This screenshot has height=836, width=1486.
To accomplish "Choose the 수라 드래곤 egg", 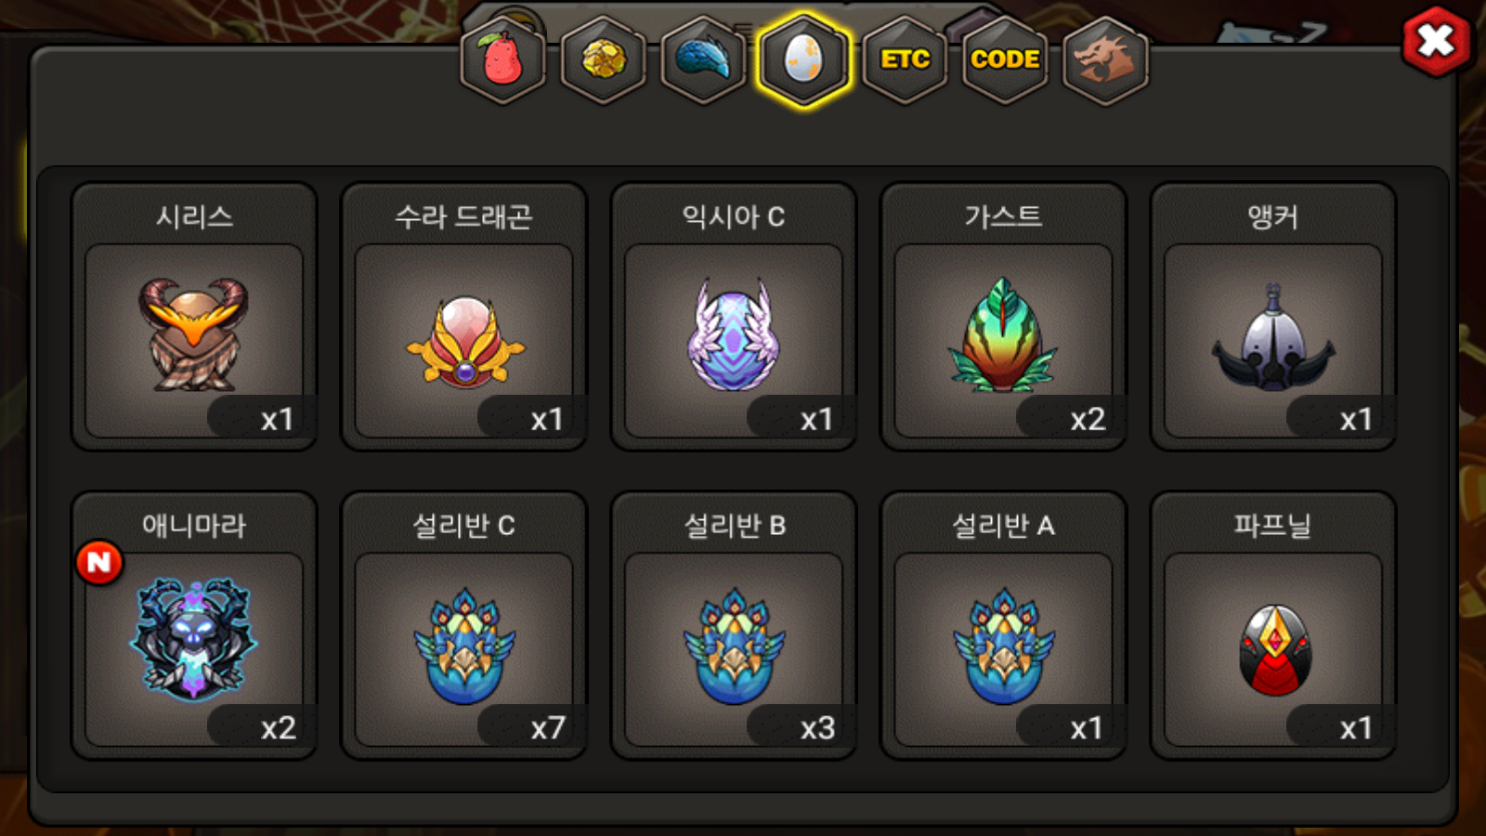I will pyautogui.click(x=463, y=317).
